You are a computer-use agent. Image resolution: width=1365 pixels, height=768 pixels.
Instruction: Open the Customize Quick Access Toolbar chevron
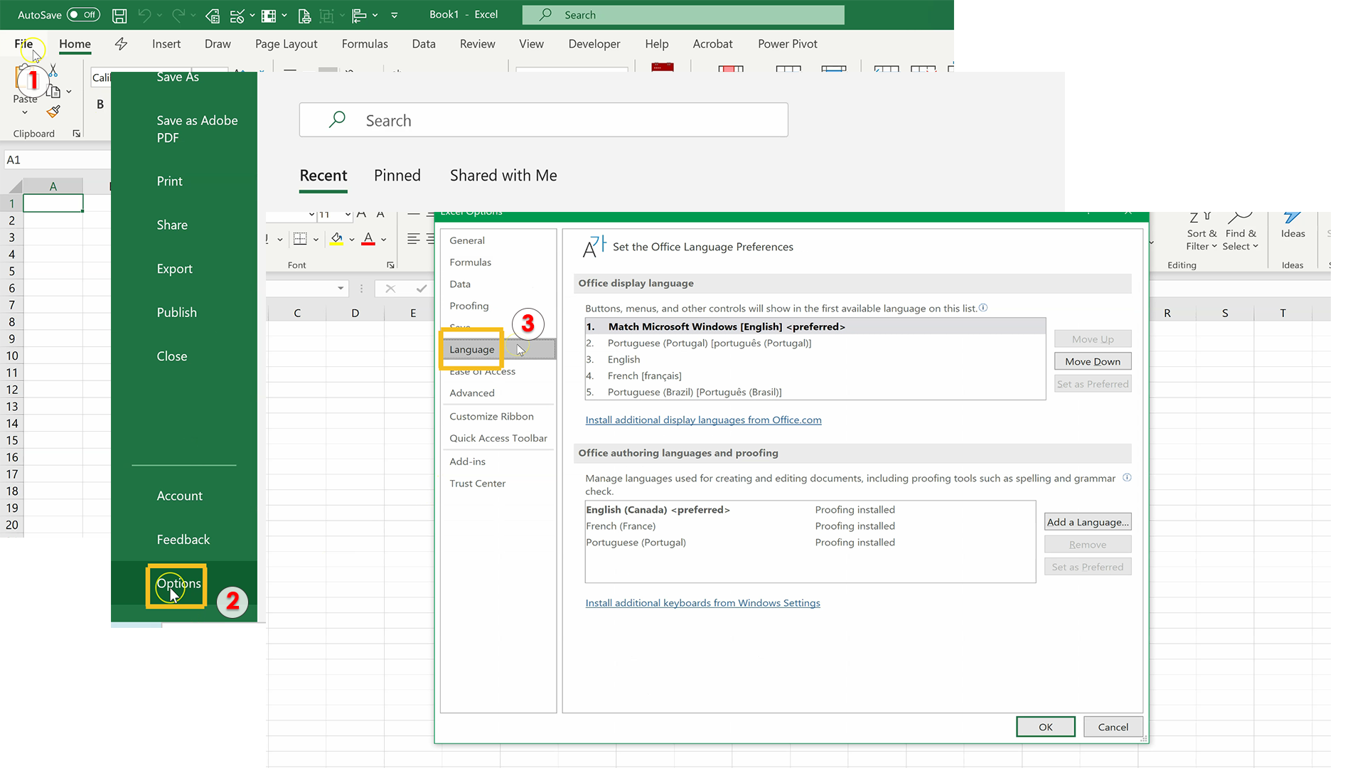point(395,15)
